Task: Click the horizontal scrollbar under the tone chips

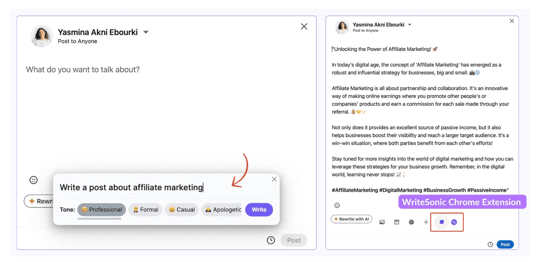Action: [99, 219]
